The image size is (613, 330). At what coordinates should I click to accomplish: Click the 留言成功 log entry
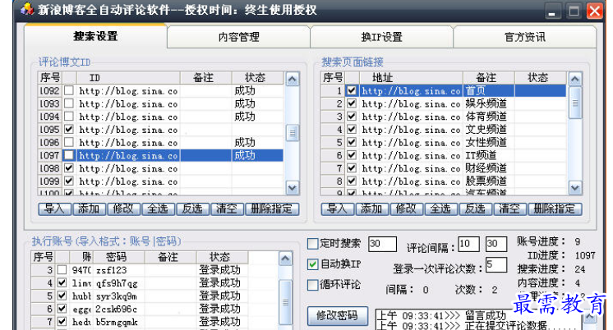tap(442, 315)
